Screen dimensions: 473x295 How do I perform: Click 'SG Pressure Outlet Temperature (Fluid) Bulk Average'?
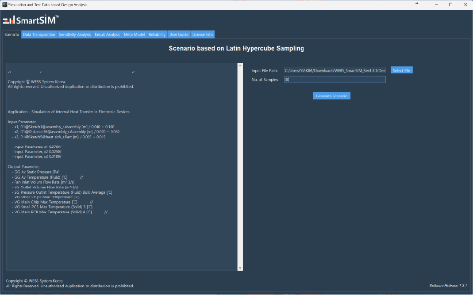click(x=62, y=192)
